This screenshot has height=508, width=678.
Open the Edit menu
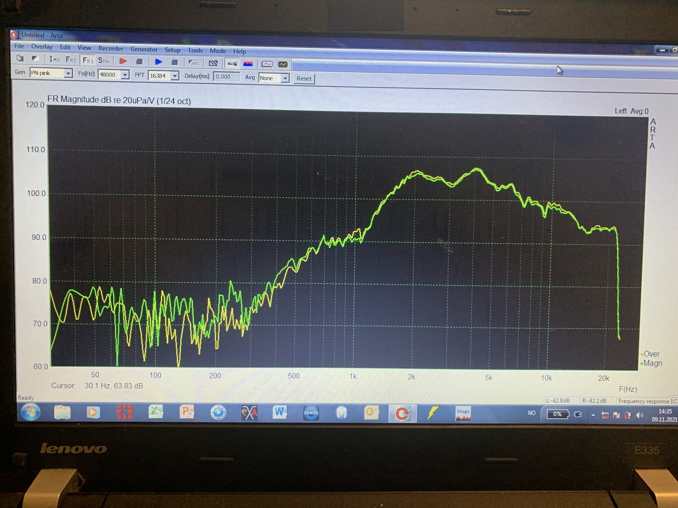[x=65, y=47]
